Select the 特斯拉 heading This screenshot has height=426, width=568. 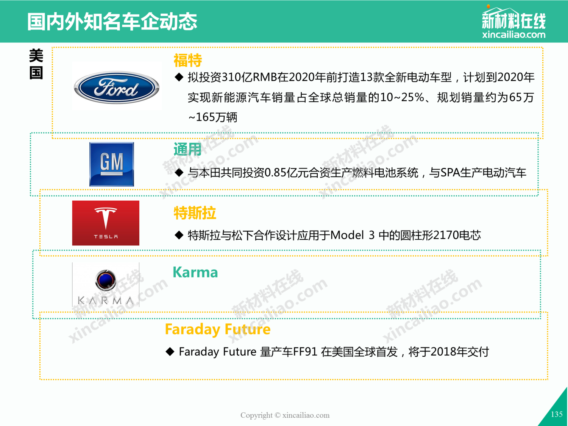pos(195,213)
